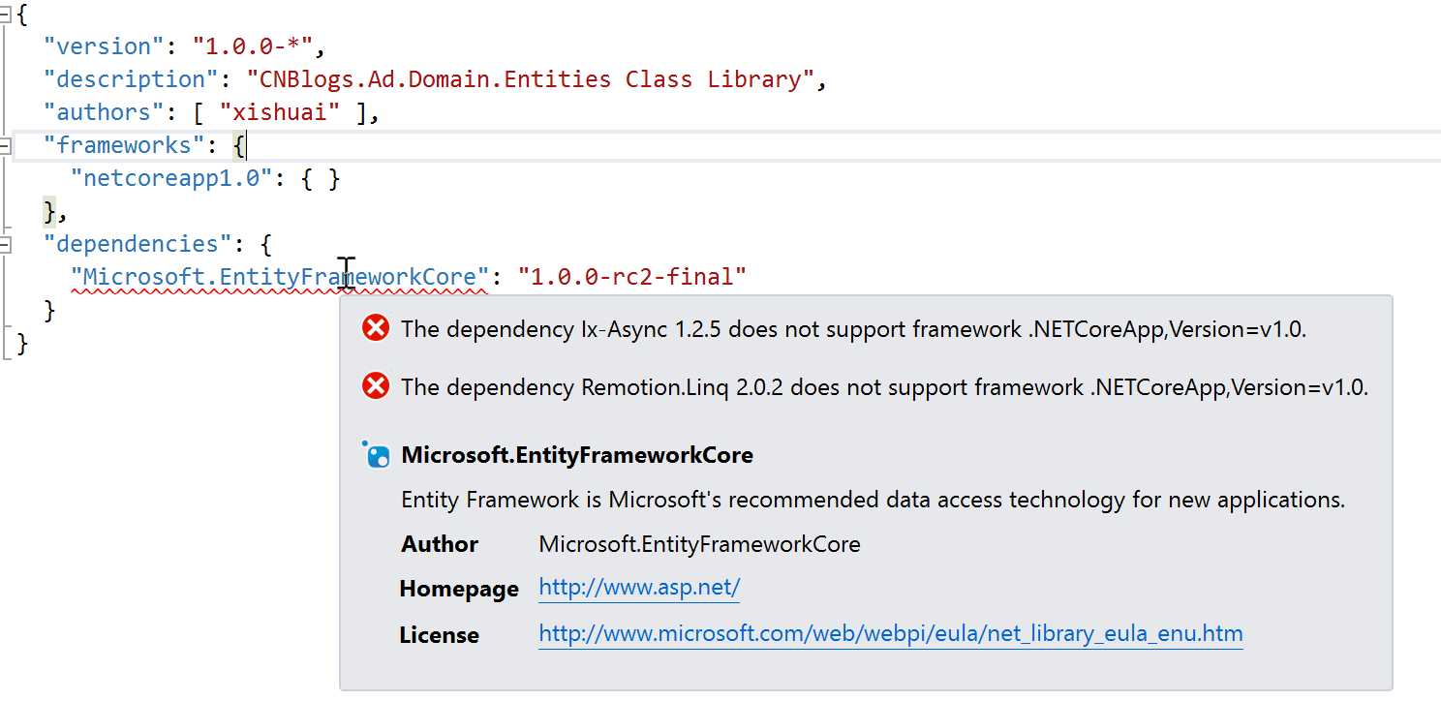Viewport: 1441px width, 701px height.
Task: Click the Remotion.Linq 2.0.2 error message
Action: click(x=885, y=386)
